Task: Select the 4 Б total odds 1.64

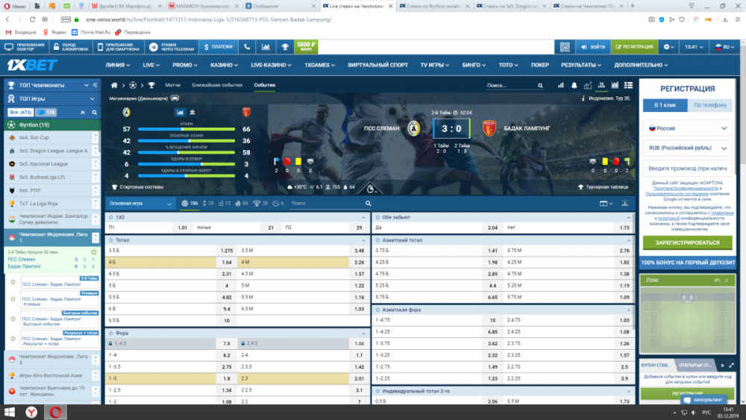Action: pyautogui.click(x=224, y=263)
